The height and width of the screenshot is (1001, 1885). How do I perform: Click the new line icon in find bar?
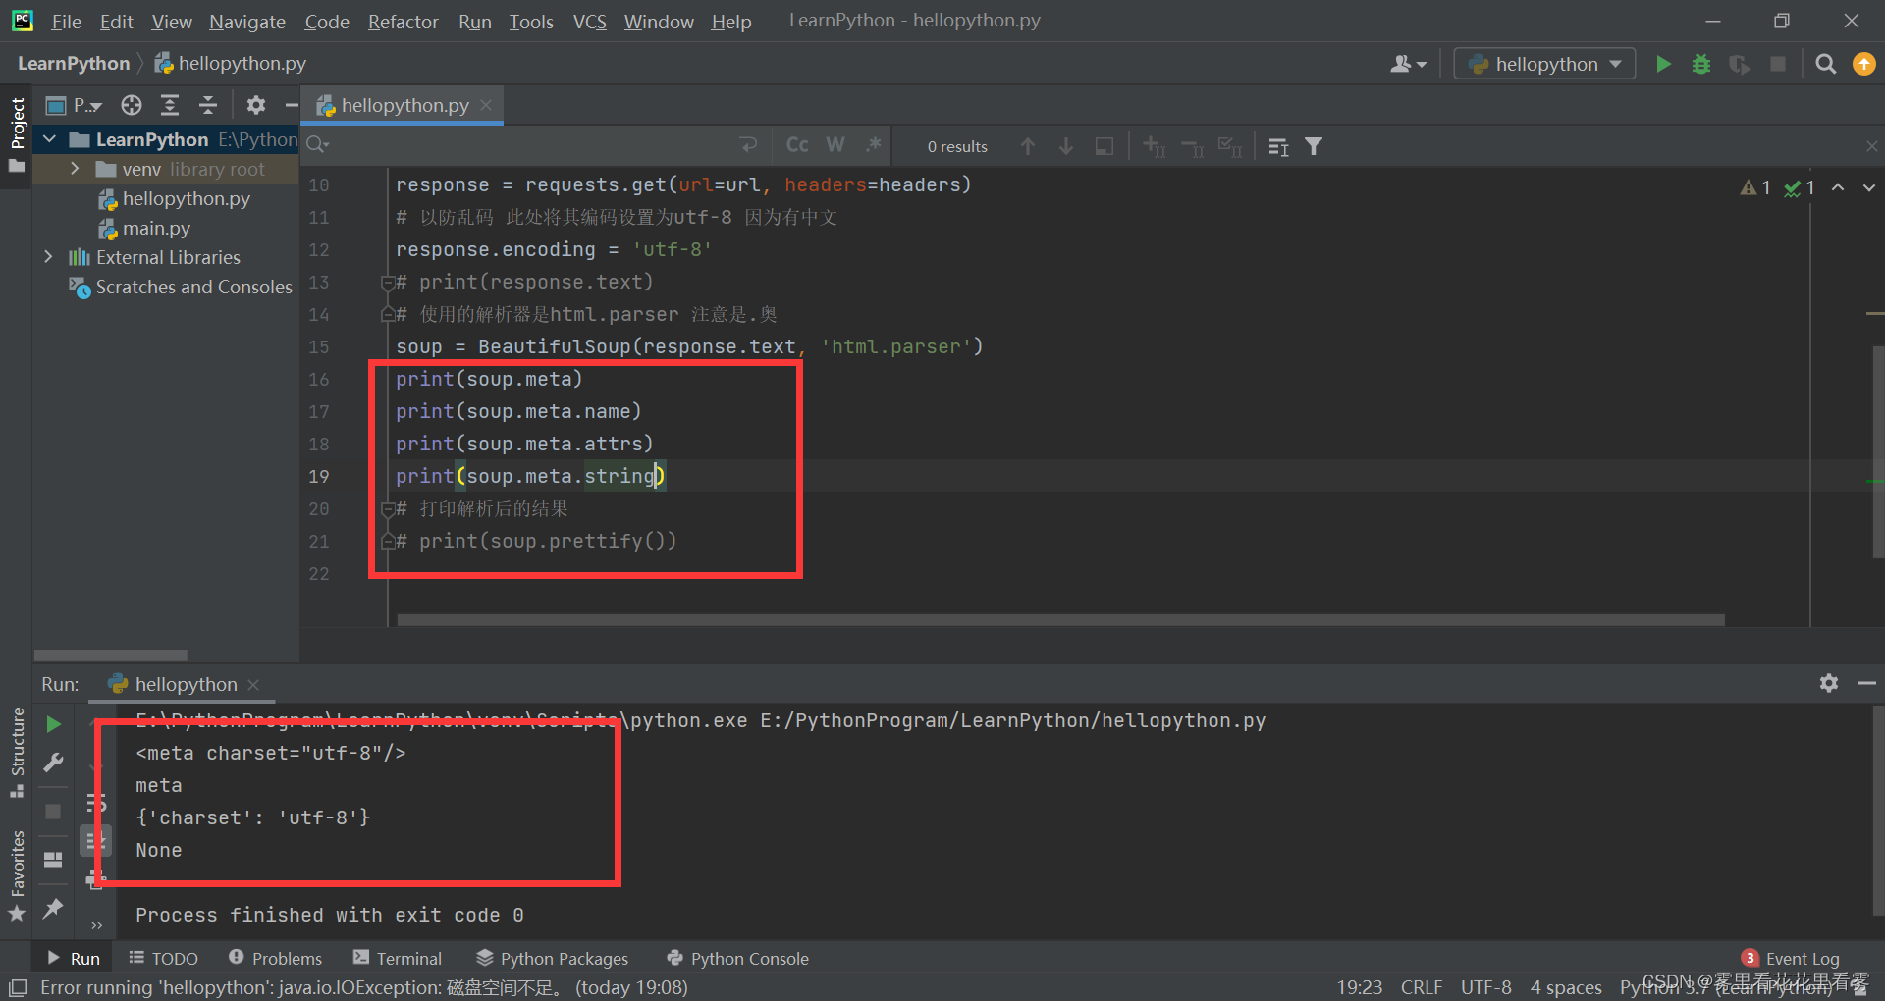[748, 145]
